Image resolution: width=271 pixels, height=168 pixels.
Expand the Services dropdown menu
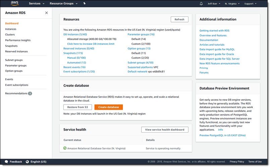click(x=37, y=4)
